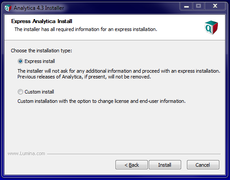This screenshot has height=180, width=230.
Task: Click the www.Lumina.com branding text
Action: (x=26, y=154)
